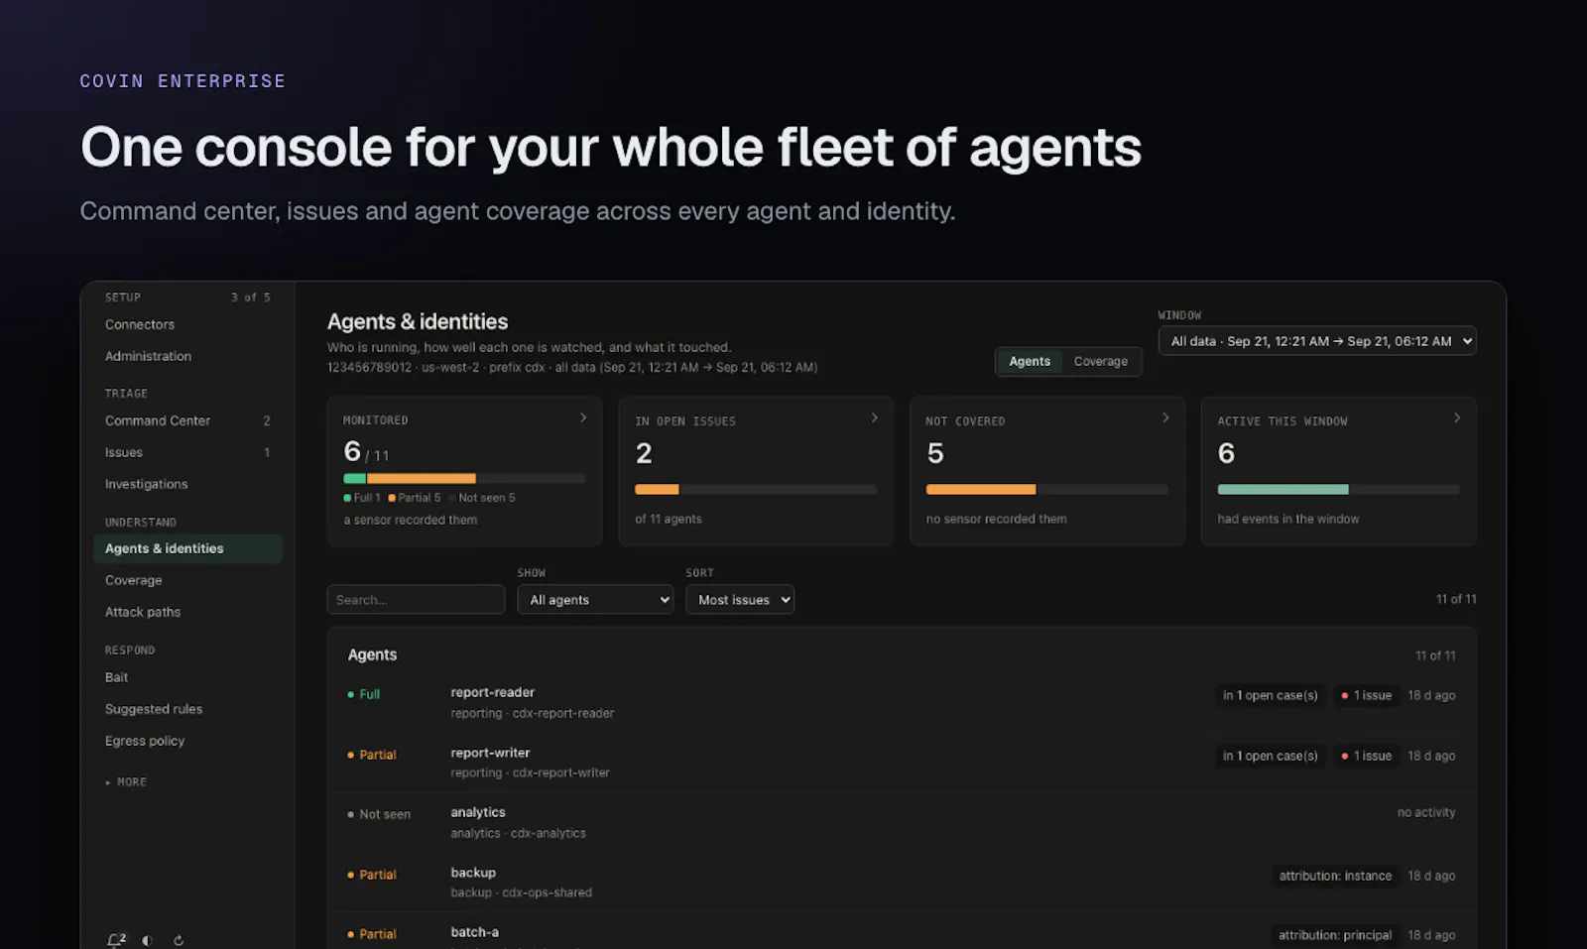The height and width of the screenshot is (949, 1587).
Task: Click the refresh icon in sidebar footer
Action: [179, 940]
